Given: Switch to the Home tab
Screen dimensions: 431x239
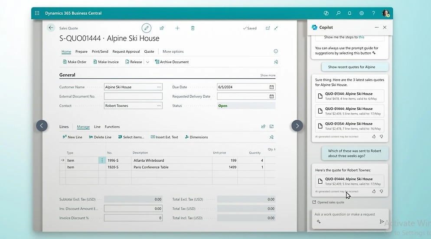Looking at the screenshot, I should coord(66,51).
